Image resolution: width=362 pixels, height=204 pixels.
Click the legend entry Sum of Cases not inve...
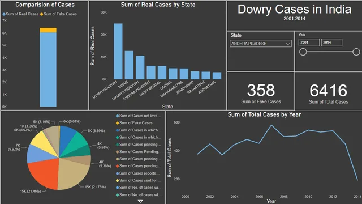tap(138, 116)
